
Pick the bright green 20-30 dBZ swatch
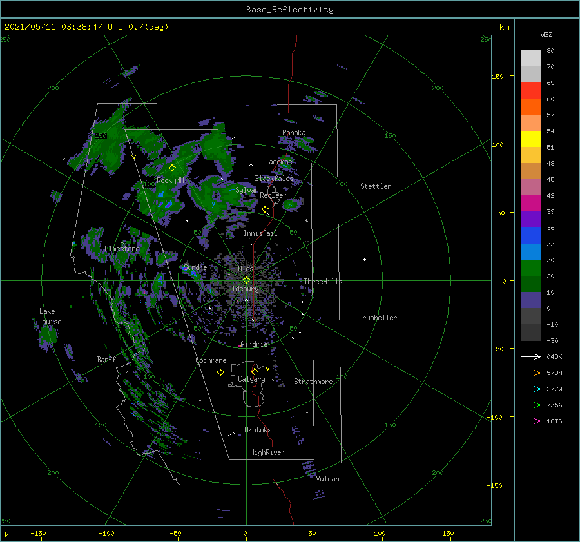tap(531, 268)
